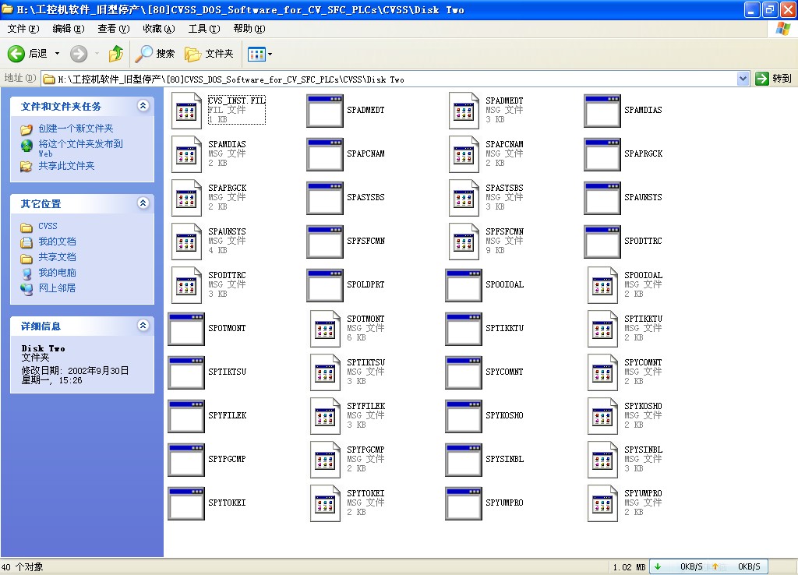Click the Back (后退) button
Viewport: 798px width, 575px height.
coord(28,54)
